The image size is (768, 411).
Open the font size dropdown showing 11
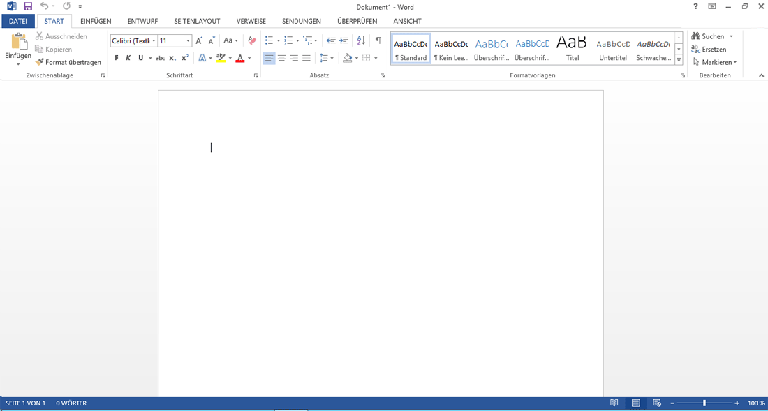(x=188, y=41)
